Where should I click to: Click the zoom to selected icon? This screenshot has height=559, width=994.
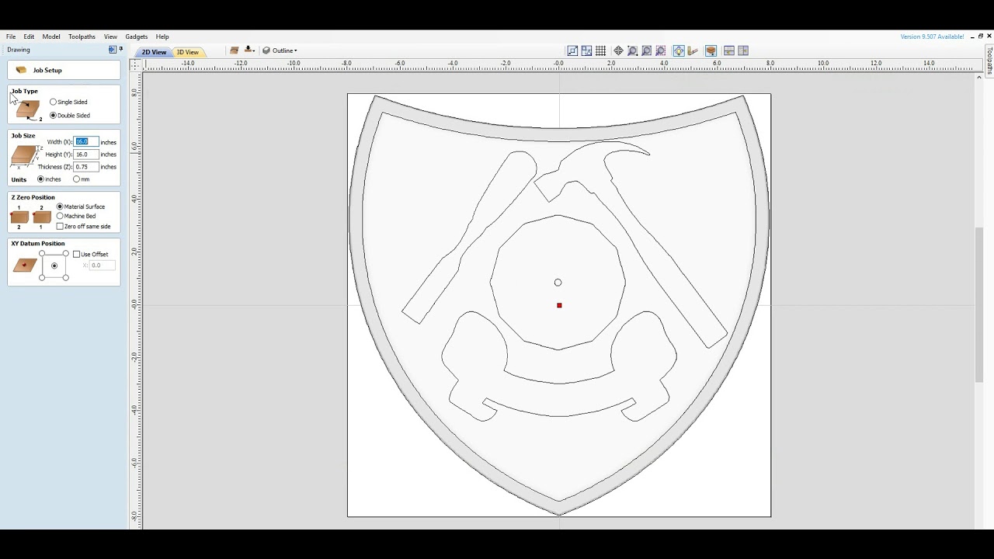coord(660,50)
